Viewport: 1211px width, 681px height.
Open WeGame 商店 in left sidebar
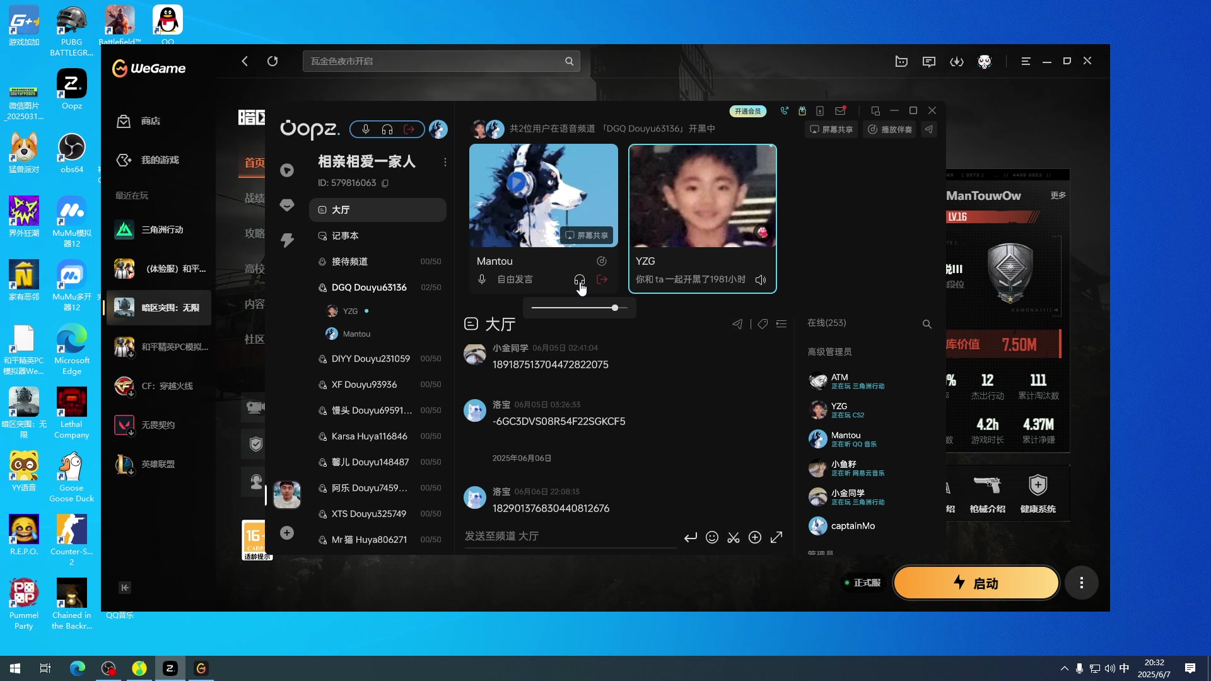(x=159, y=121)
